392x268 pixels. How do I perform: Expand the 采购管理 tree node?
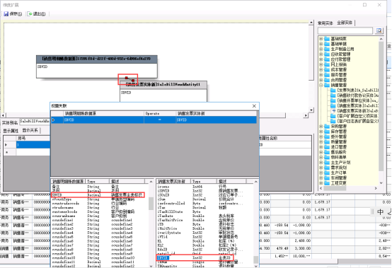pyautogui.click(x=321, y=127)
